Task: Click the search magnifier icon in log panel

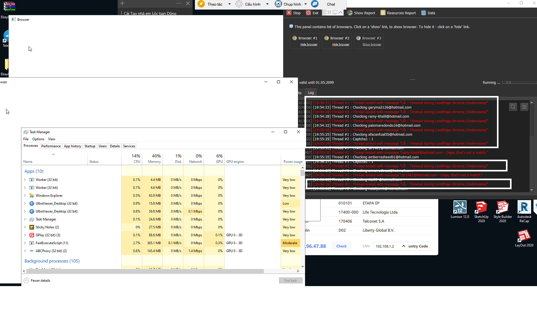Action: pyautogui.click(x=513, y=107)
